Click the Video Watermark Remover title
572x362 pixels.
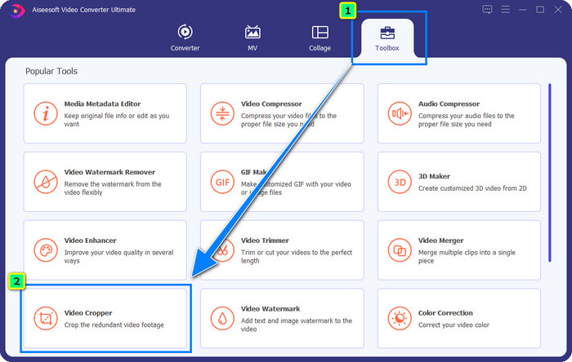pos(109,172)
